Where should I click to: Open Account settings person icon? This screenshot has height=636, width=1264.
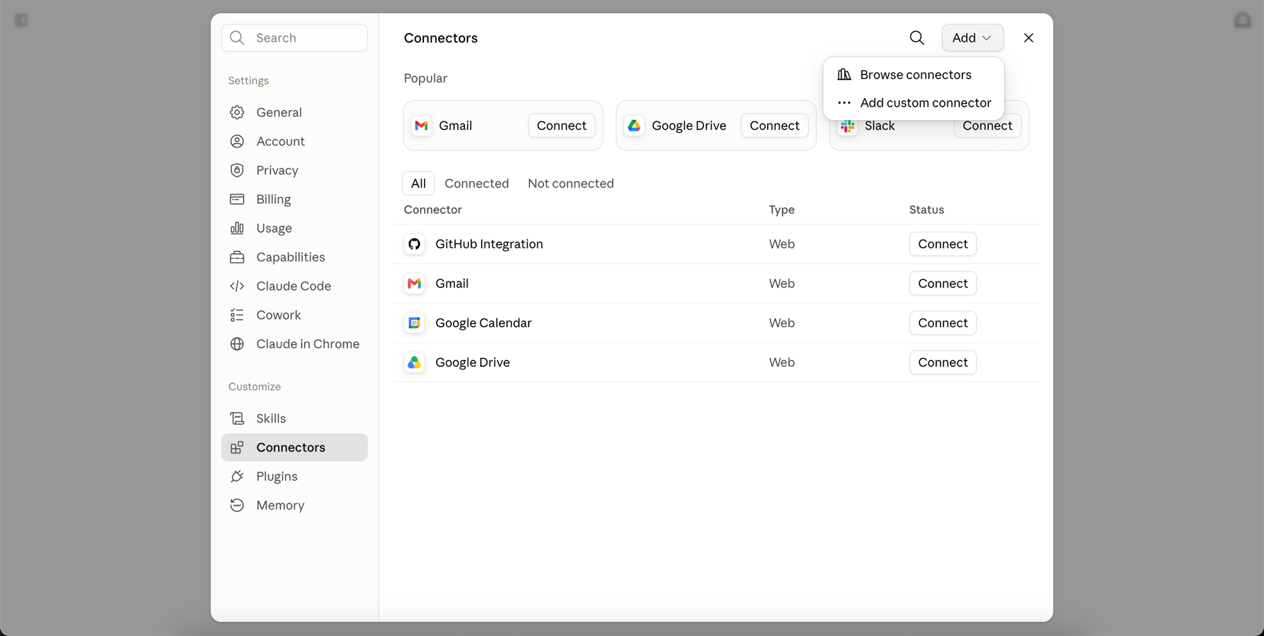[237, 141]
